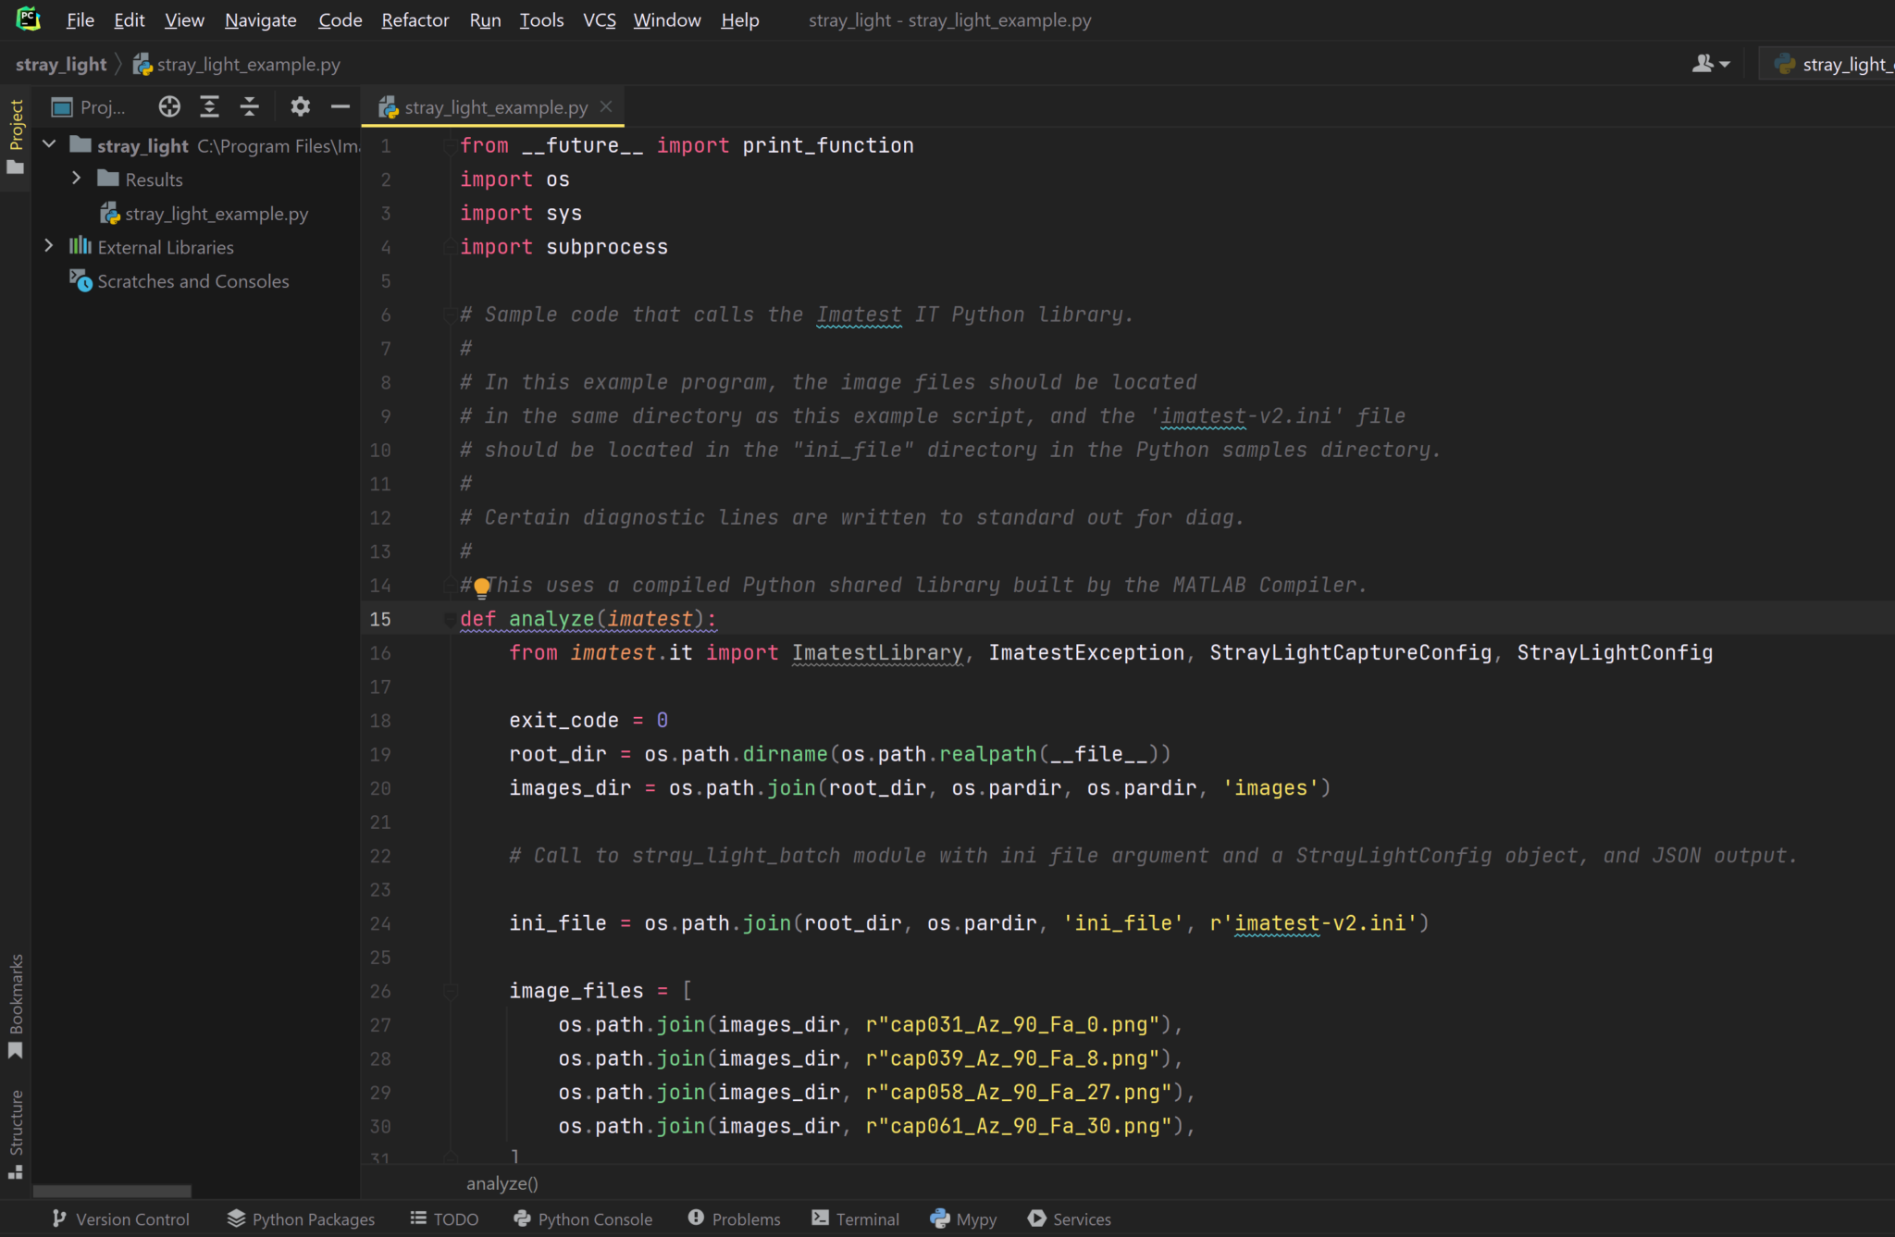Open project panel gear options

tap(300, 107)
